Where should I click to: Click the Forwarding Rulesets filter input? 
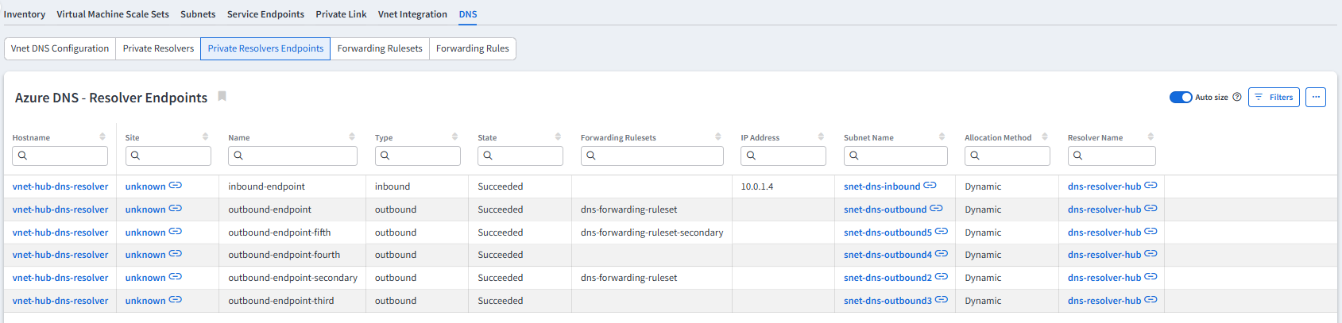pyautogui.click(x=652, y=156)
